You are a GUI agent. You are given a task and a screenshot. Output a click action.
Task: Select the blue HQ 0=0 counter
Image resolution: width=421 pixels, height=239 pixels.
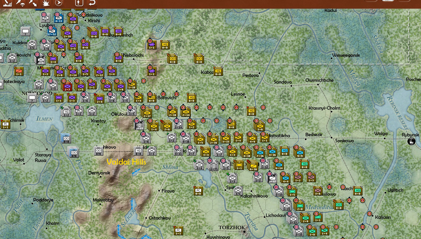(284, 151)
